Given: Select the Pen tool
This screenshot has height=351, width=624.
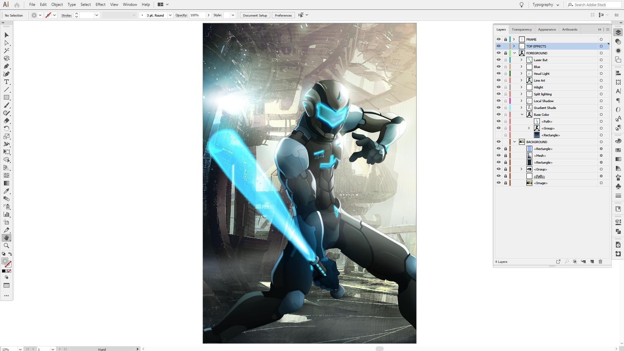Looking at the screenshot, I should point(7,66).
